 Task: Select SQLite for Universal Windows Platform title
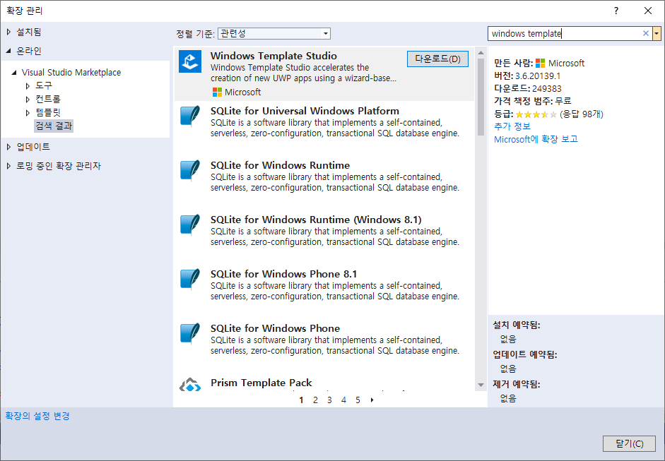305,111
